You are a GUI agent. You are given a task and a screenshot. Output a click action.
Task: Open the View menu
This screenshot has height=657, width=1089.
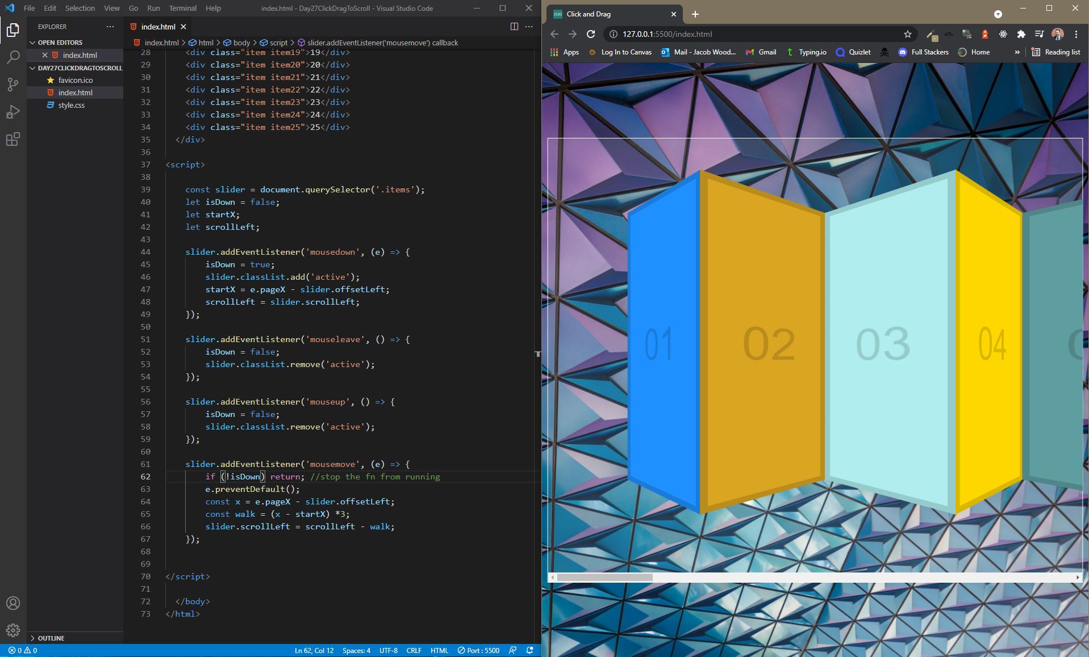click(112, 8)
